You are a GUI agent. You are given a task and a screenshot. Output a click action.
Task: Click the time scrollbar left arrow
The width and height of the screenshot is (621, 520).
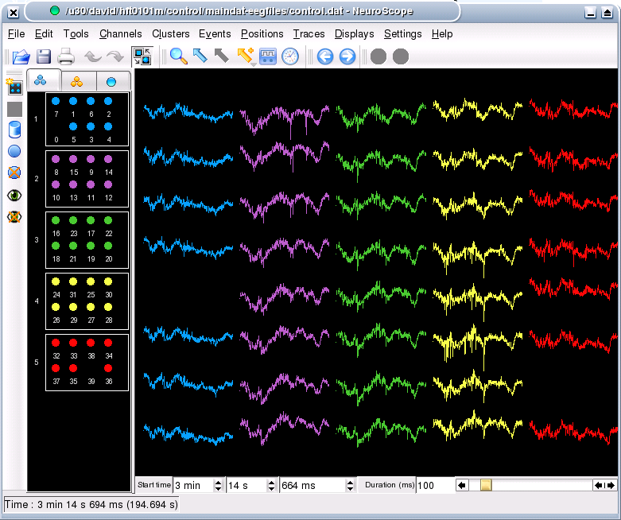click(462, 485)
